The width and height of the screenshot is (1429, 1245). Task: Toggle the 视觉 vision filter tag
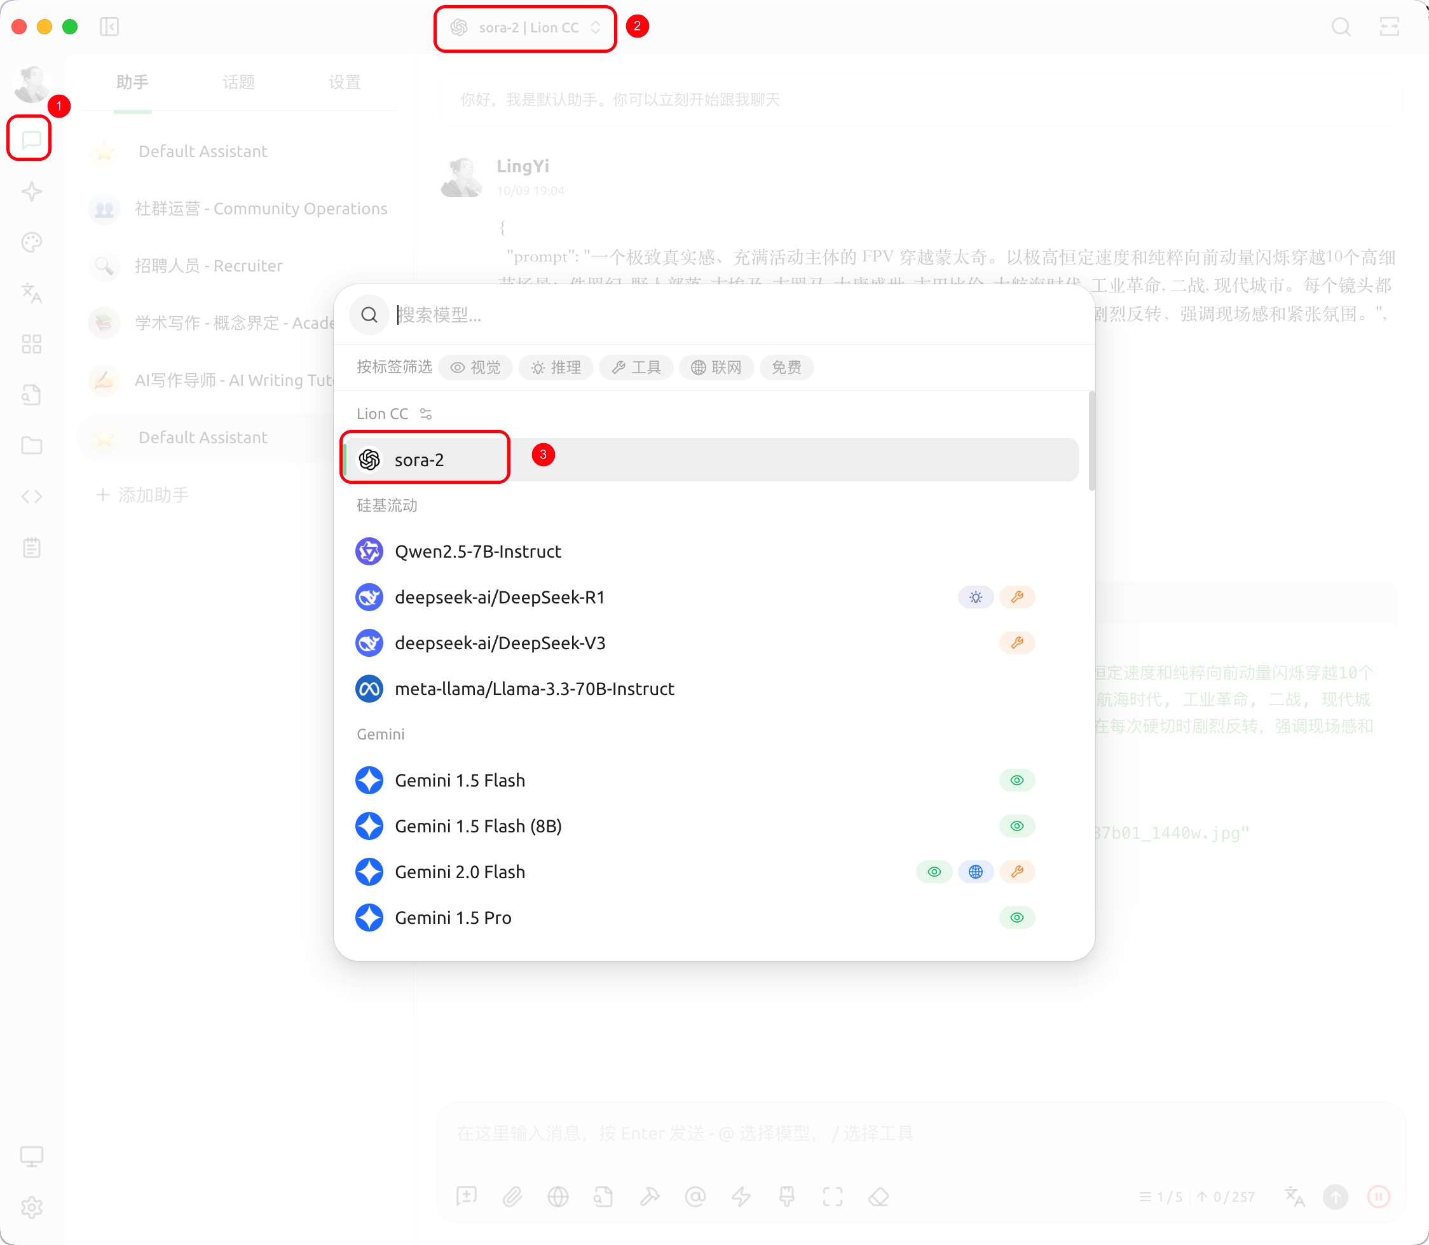click(476, 368)
